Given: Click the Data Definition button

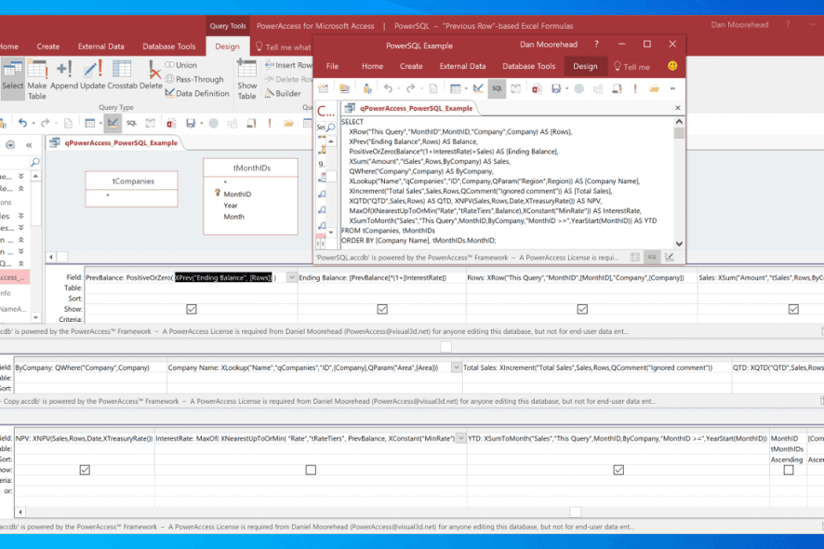Looking at the screenshot, I should point(197,93).
